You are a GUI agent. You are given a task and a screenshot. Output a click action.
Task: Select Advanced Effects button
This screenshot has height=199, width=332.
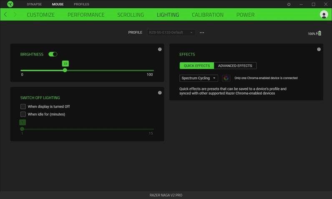pyautogui.click(x=235, y=65)
